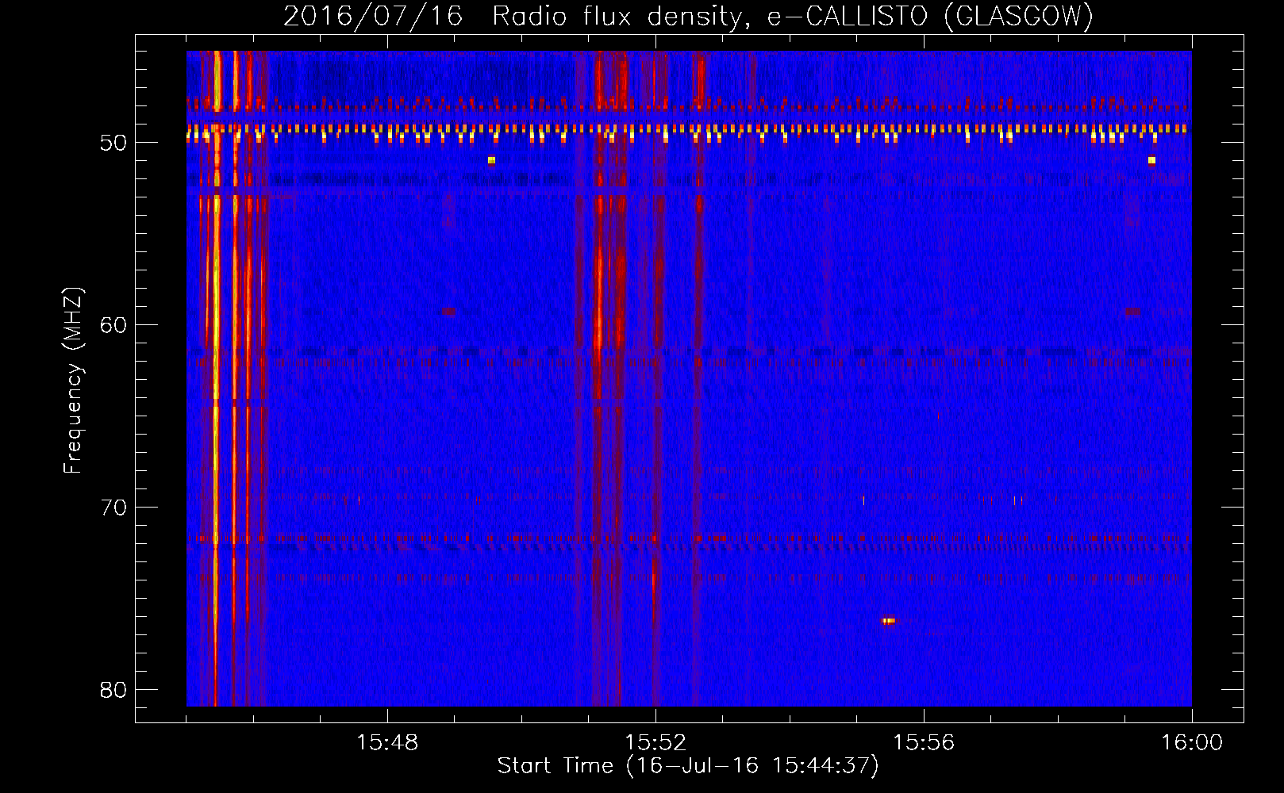Click the '15:48' time tick label

(x=387, y=743)
